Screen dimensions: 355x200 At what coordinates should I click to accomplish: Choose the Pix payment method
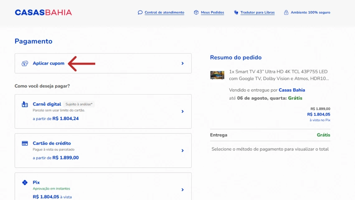pos(103,186)
